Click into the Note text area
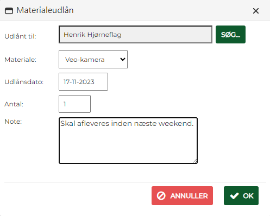The height and width of the screenshot is (216, 270). point(128,141)
